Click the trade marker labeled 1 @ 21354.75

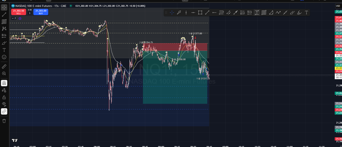click(146, 42)
